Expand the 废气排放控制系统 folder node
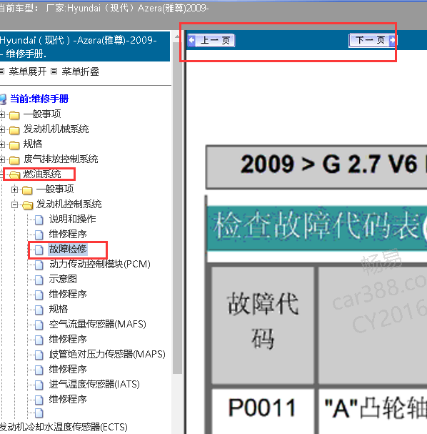Image resolution: width=427 pixels, height=434 pixels. 2,159
